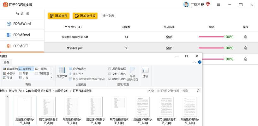
Task: Click the progress bar of 生活手册.pdf
Action: [x=211, y=48]
